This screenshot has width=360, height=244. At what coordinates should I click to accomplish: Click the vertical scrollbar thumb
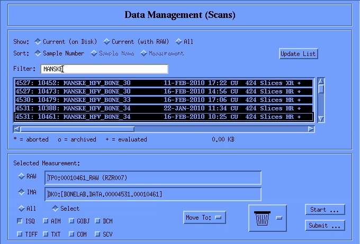point(321,89)
